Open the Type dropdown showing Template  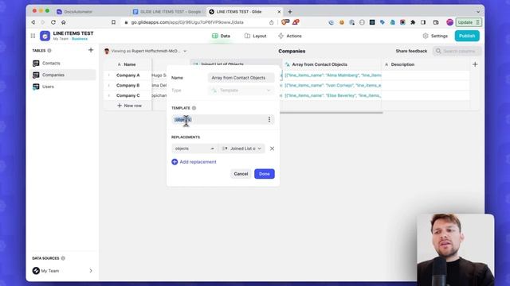[241, 90]
